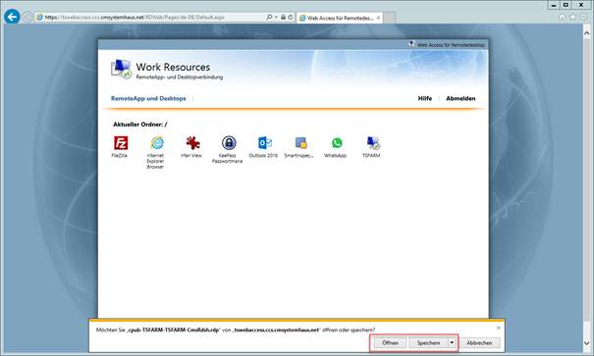
Task: Click the vertical scrollbar up arrow
Action: [587, 33]
